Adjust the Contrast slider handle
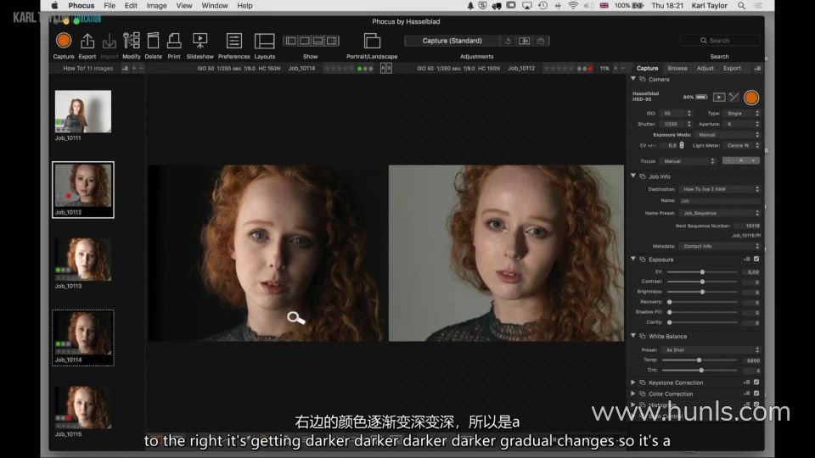815x458 pixels. tap(702, 282)
